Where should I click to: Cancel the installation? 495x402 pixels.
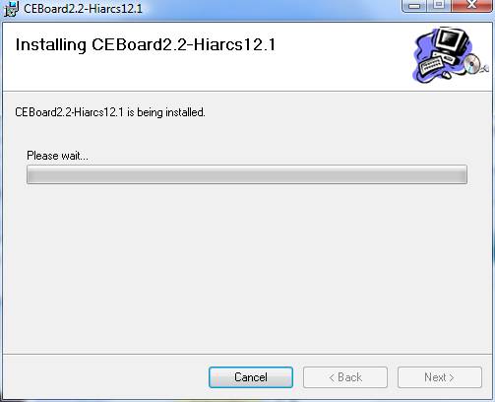251,377
